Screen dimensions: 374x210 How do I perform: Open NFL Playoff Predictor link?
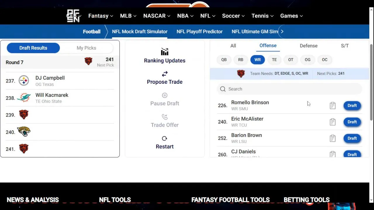200,32
